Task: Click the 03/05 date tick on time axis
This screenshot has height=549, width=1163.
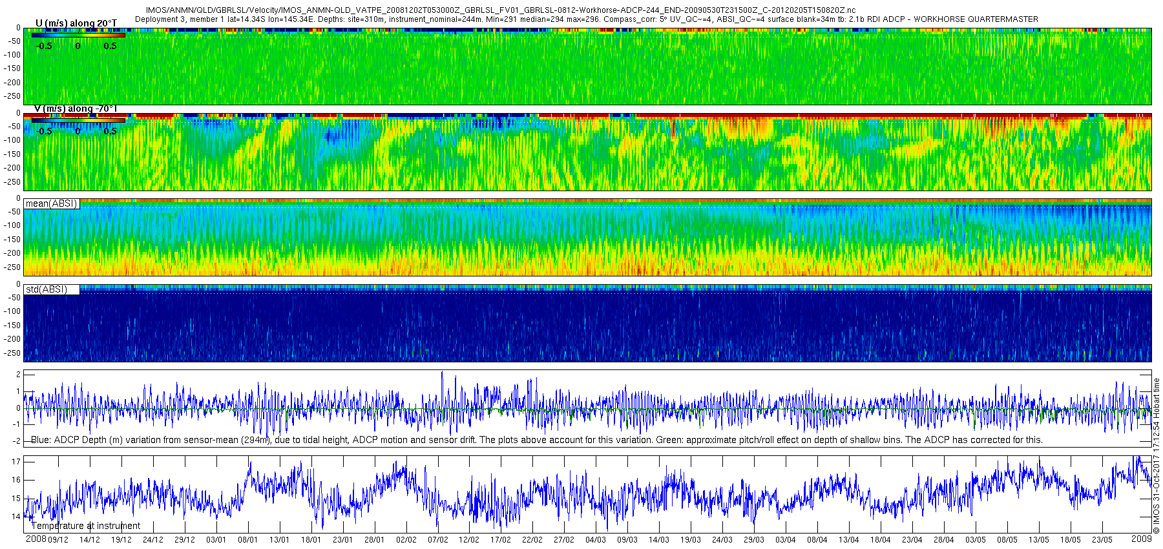Action: [x=976, y=540]
